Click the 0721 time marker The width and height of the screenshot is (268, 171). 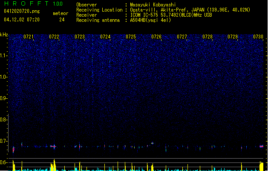coord(29,37)
